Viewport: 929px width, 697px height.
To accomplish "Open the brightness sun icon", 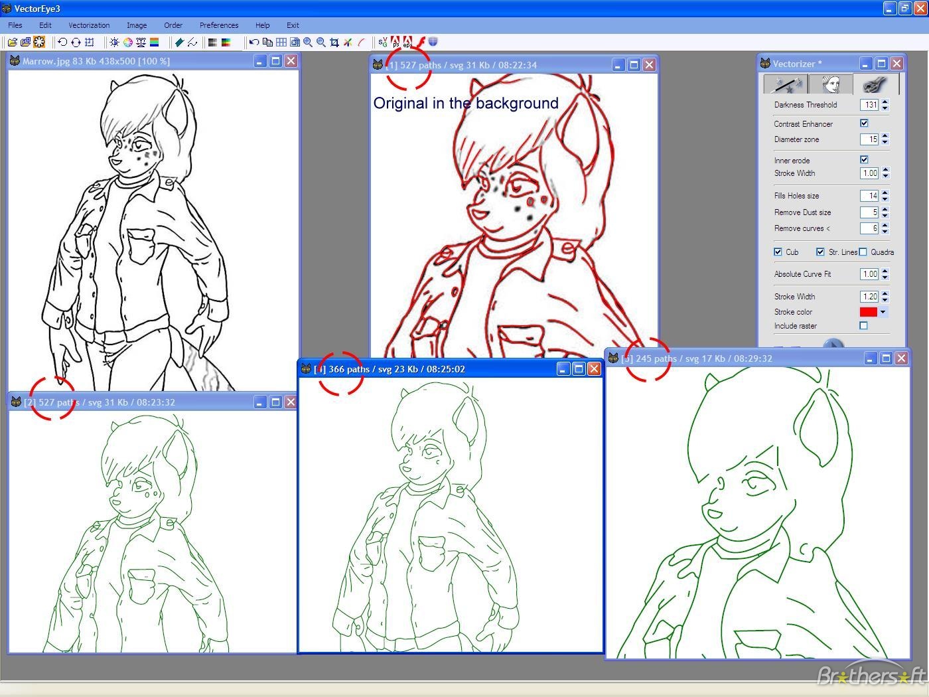I will pos(115,42).
